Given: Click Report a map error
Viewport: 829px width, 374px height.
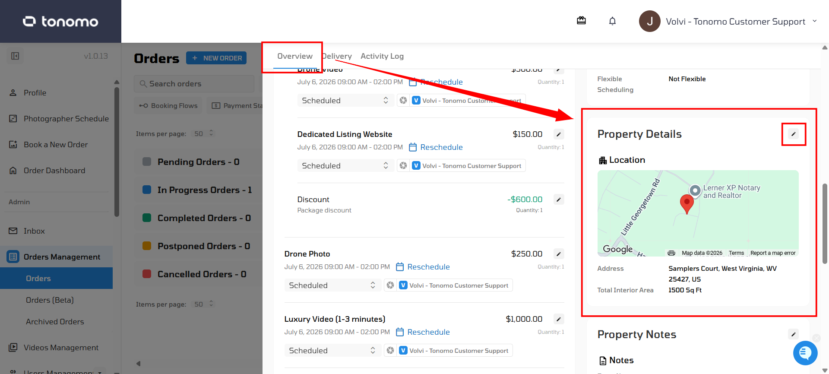Looking at the screenshot, I should [x=773, y=253].
